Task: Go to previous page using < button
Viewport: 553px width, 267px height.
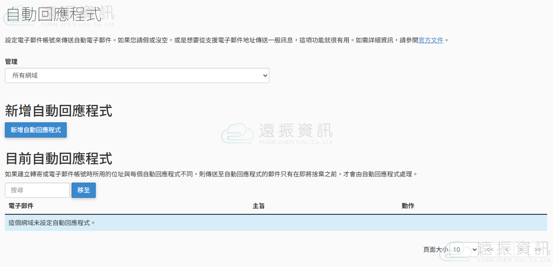Action: click(506, 250)
